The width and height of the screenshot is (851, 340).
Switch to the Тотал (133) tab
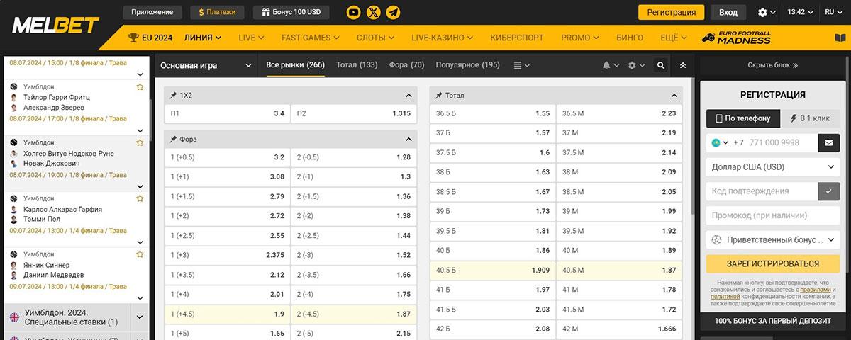[357, 65]
